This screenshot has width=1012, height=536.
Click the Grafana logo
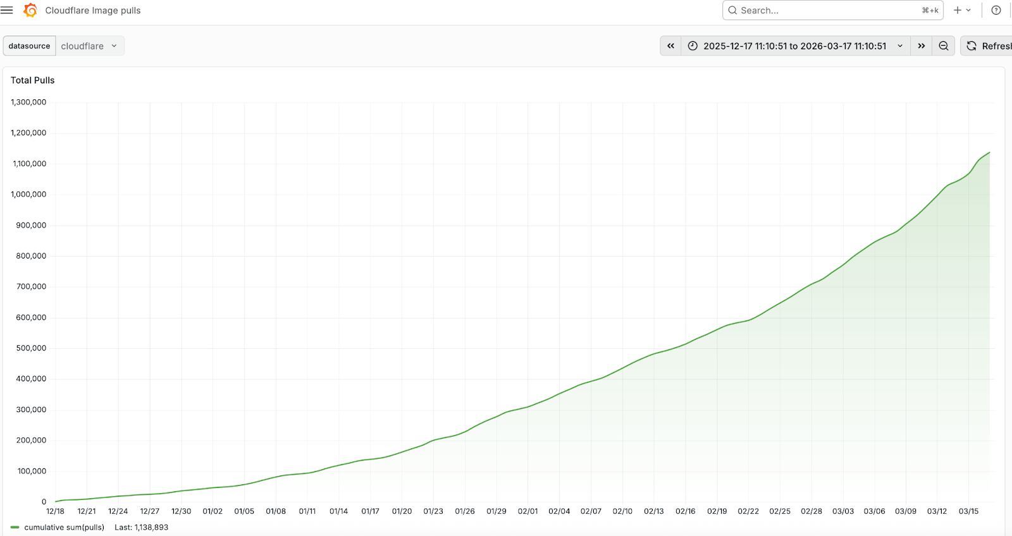tap(30, 10)
